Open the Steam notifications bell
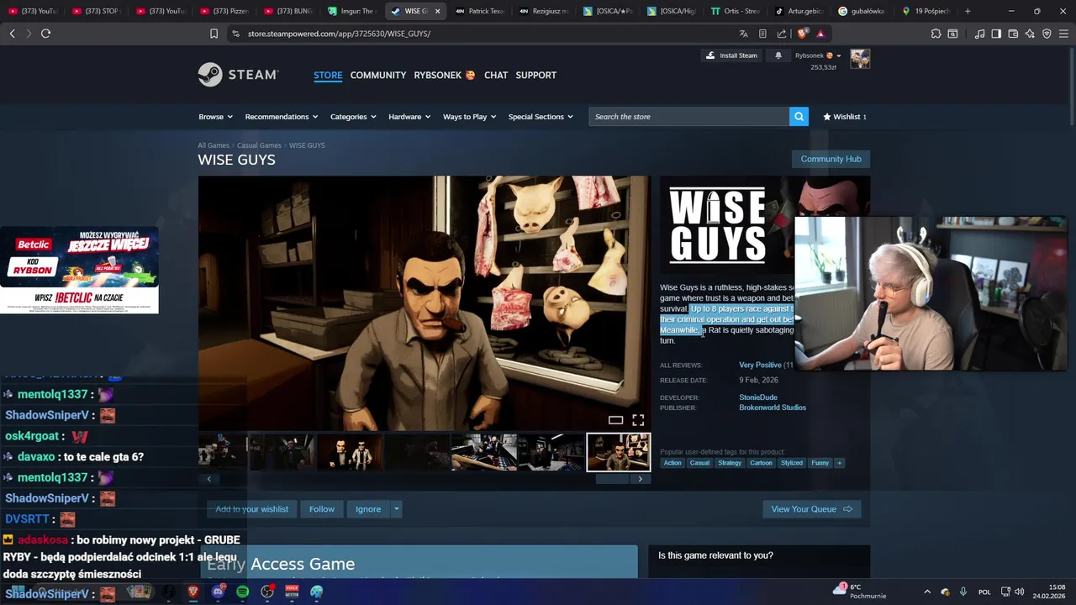 pyautogui.click(x=778, y=55)
